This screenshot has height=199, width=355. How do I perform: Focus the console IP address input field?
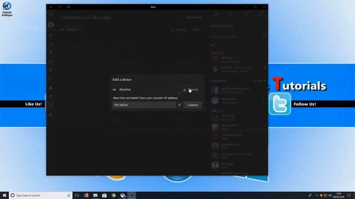tap(144, 105)
